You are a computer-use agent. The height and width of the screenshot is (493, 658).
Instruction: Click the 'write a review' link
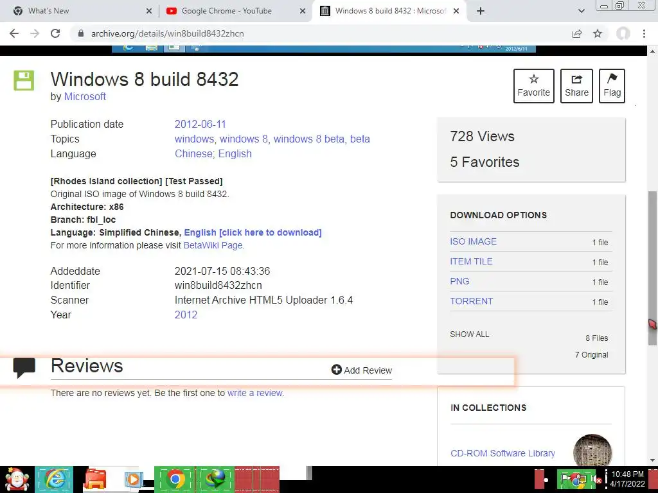(255, 393)
